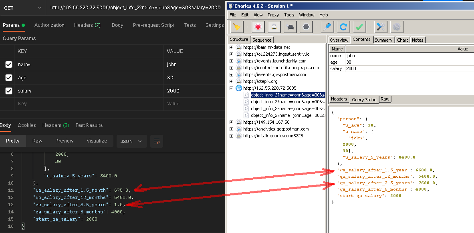Screen dimensions: 474x233
Task: Uncheck the age query param checkbox
Action: click(x=9, y=78)
